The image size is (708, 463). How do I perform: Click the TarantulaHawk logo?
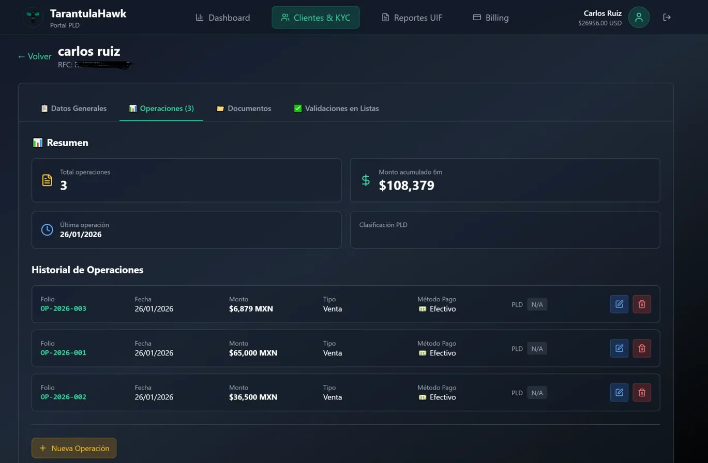pos(33,18)
